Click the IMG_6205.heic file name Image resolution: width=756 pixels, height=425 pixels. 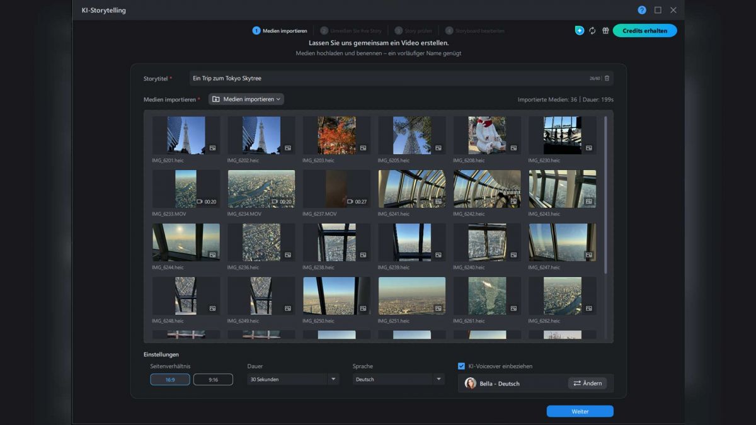pos(394,161)
